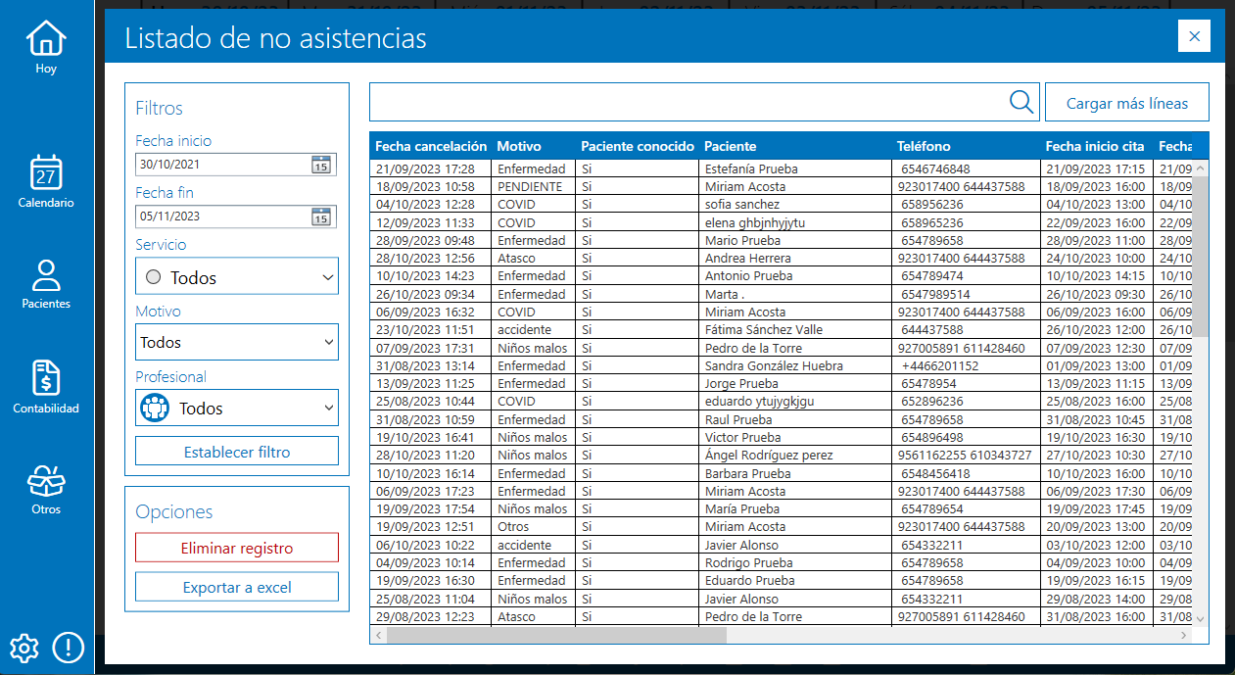Open the Hoy home icon
This screenshot has height=675, width=1235.
click(45, 37)
